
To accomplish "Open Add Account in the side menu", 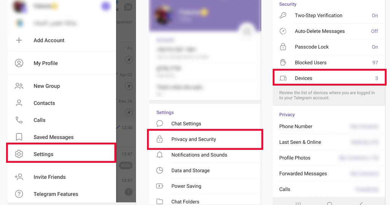I will (x=62, y=40).
